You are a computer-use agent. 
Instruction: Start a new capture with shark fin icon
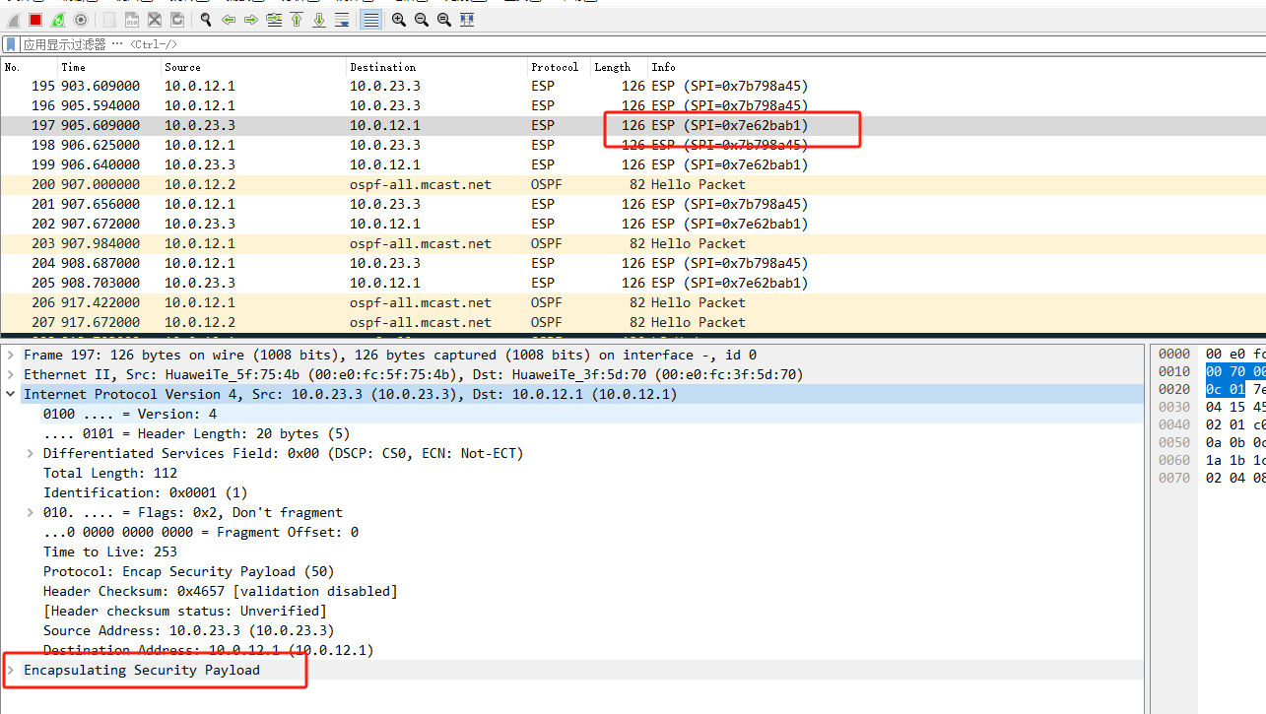click(13, 20)
